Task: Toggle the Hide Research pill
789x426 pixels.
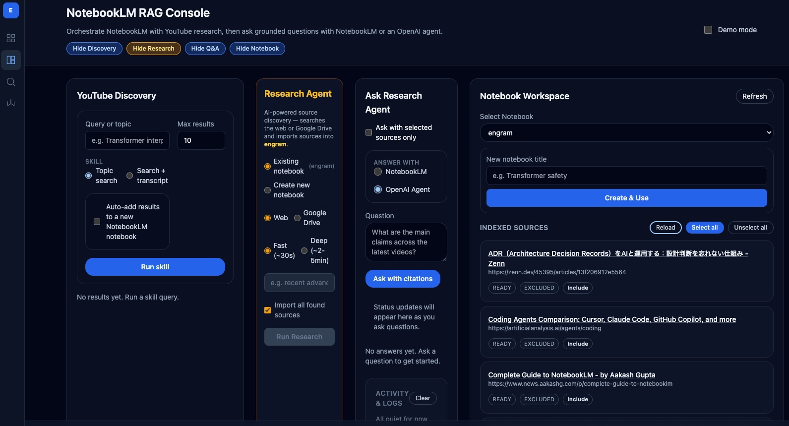Action: [x=154, y=49]
